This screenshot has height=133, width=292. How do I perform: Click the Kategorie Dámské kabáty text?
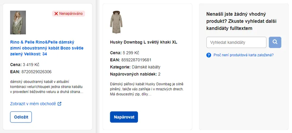(x=135, y=67)
